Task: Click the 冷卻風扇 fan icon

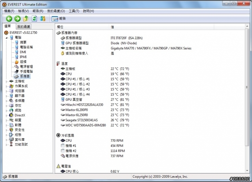Action: pos(58,135)
